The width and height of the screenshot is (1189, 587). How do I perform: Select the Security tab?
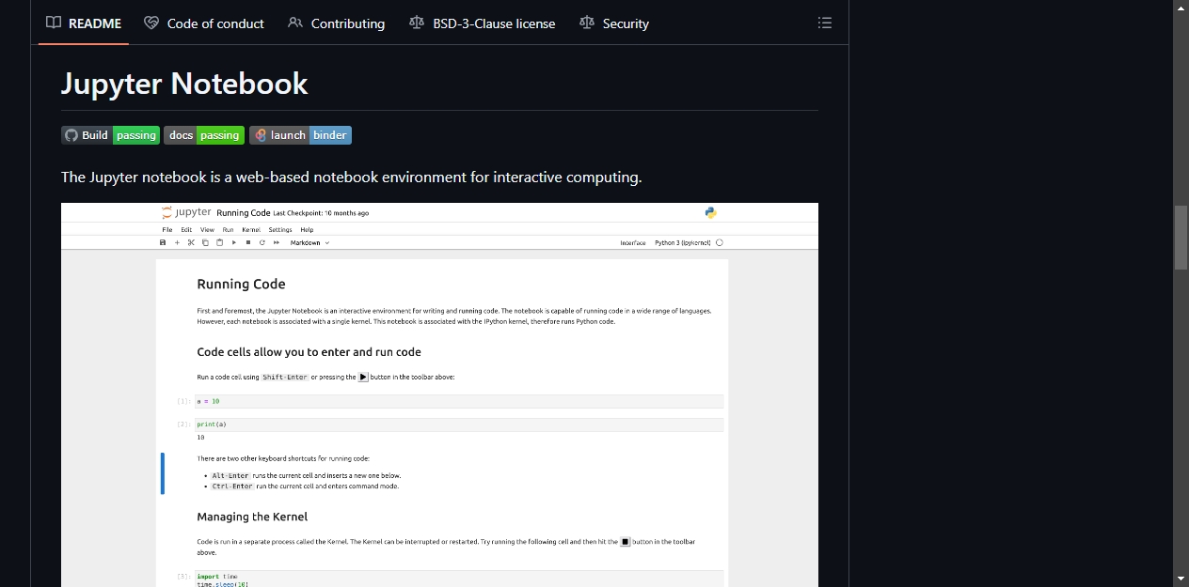click(614, 23)
